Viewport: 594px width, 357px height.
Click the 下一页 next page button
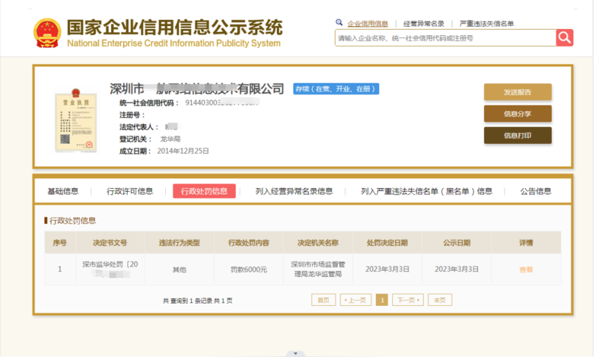(x=408, y=300)
